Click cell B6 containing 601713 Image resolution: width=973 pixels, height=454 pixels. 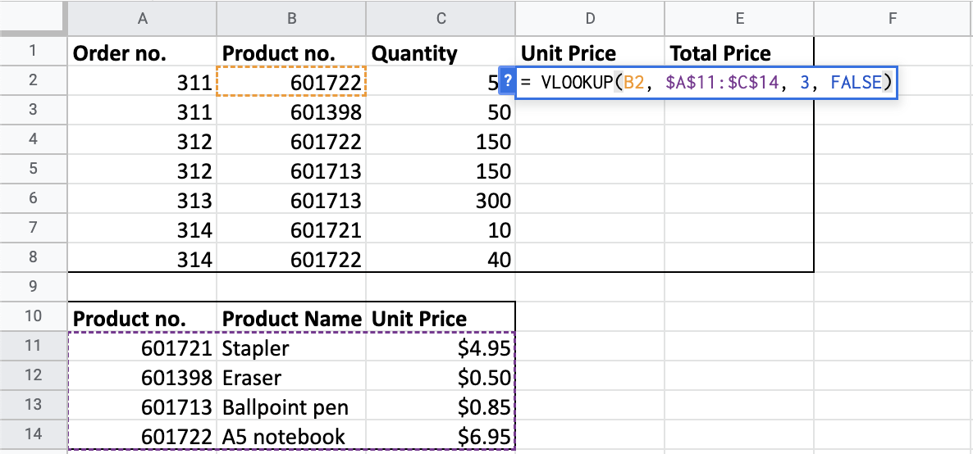(291, 199)
